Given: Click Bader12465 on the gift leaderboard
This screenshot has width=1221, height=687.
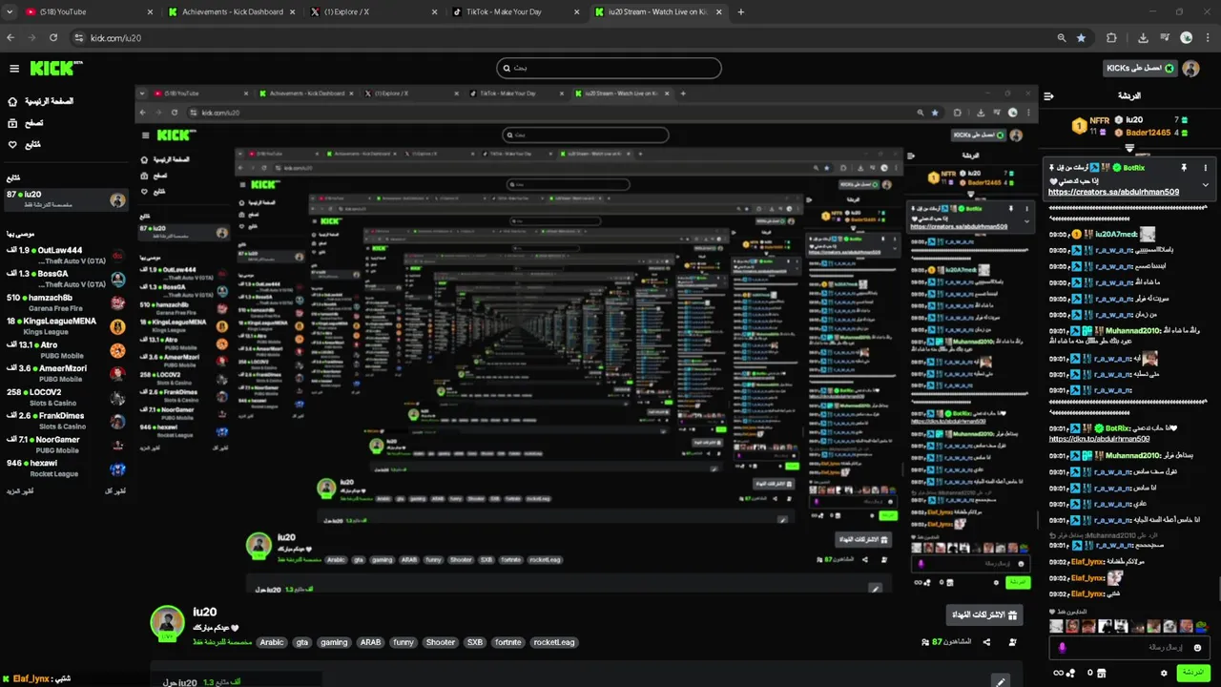Looking at the screenshot, I should tap(1148, 133).
